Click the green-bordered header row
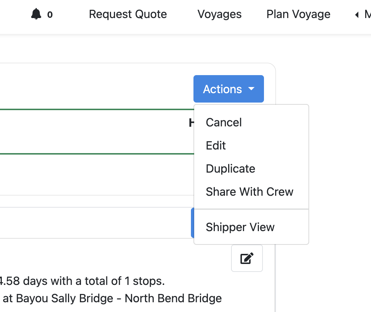371x312 pixels. [94, 131]
